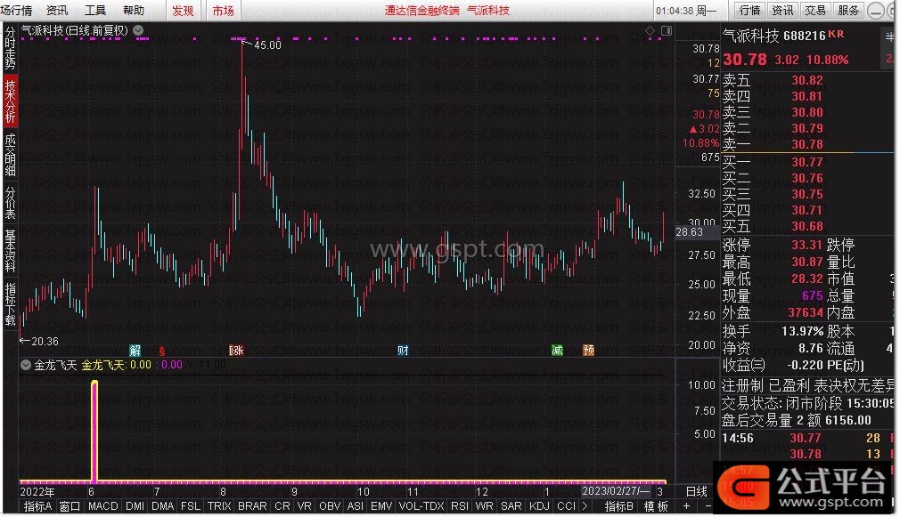Click the 服务 service button
This screenshot has height=517, width=900.
pos(848,11)
